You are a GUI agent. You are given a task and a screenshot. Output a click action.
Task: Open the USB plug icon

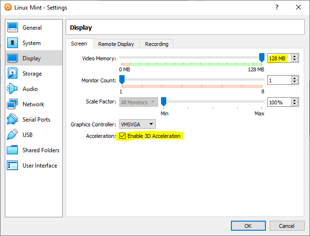point(12,135)
